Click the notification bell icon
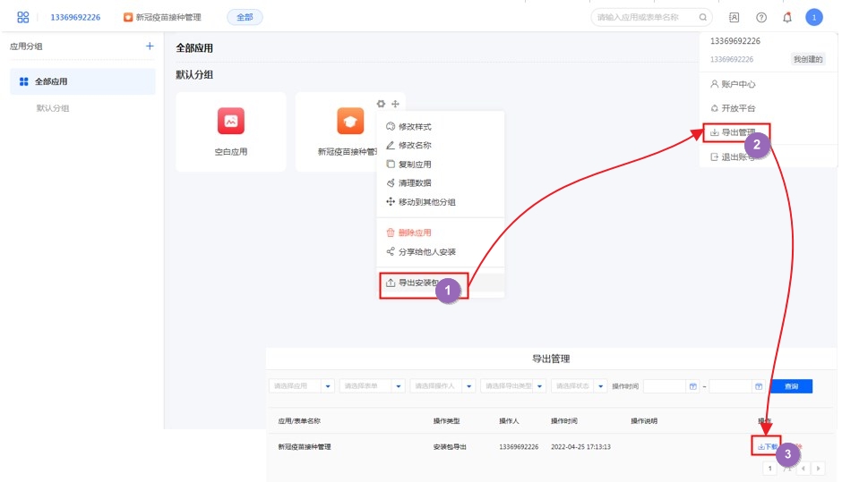The image size is (842, 482). coord(787,17)
